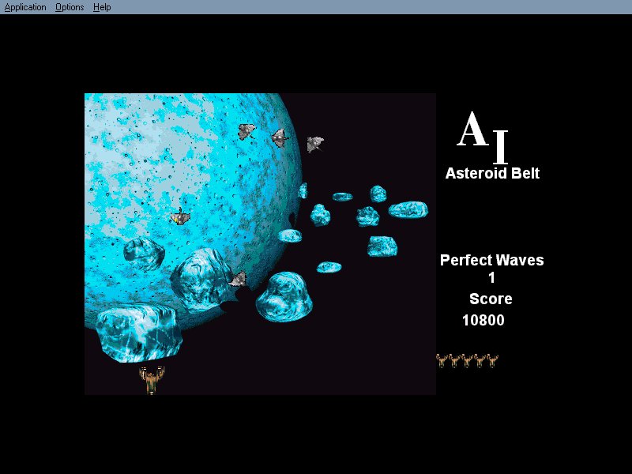Click the "Score" label
632x474 pixels.
[491, 299]
